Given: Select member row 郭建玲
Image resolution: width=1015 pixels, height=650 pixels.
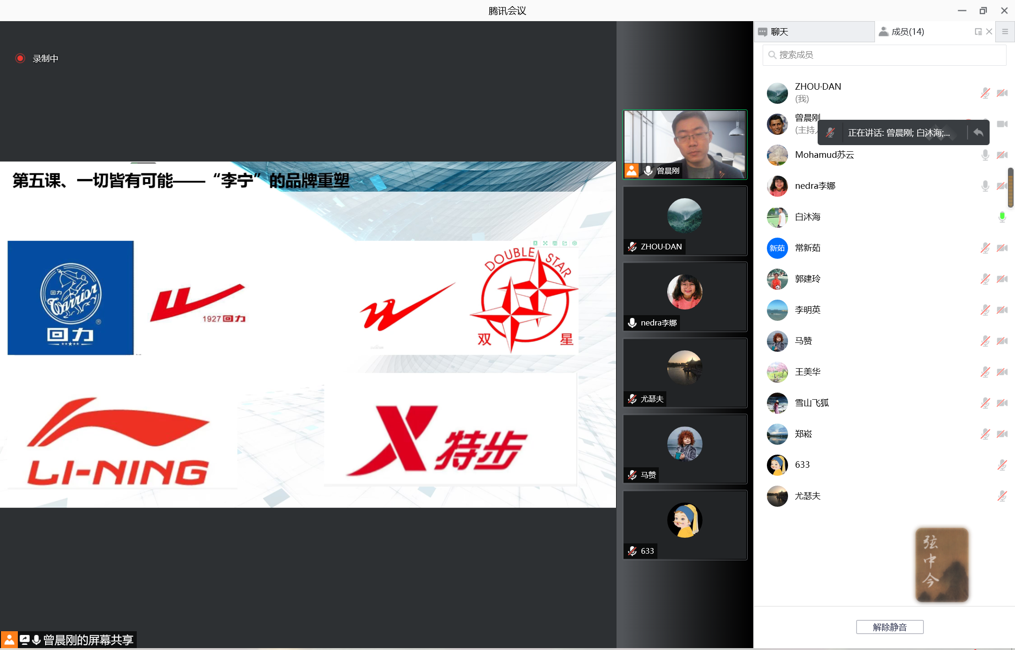Looking at the screenshot, I should 885,279.
